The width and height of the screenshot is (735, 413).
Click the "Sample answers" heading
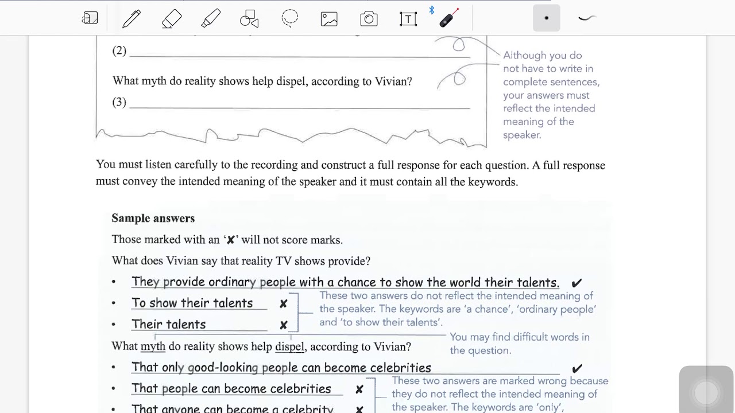[x=153, y=218]
